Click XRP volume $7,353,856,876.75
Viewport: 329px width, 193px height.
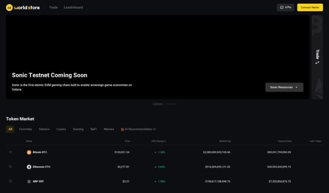click(280, 181)
